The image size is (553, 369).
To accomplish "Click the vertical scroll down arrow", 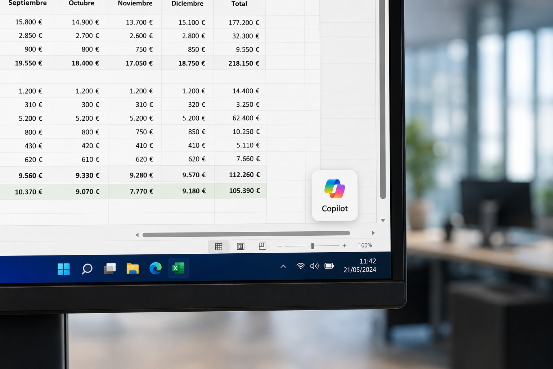I will pos(383,220).
